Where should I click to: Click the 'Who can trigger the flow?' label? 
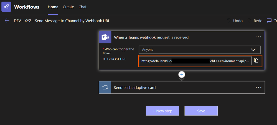click(x=118, y=51)
